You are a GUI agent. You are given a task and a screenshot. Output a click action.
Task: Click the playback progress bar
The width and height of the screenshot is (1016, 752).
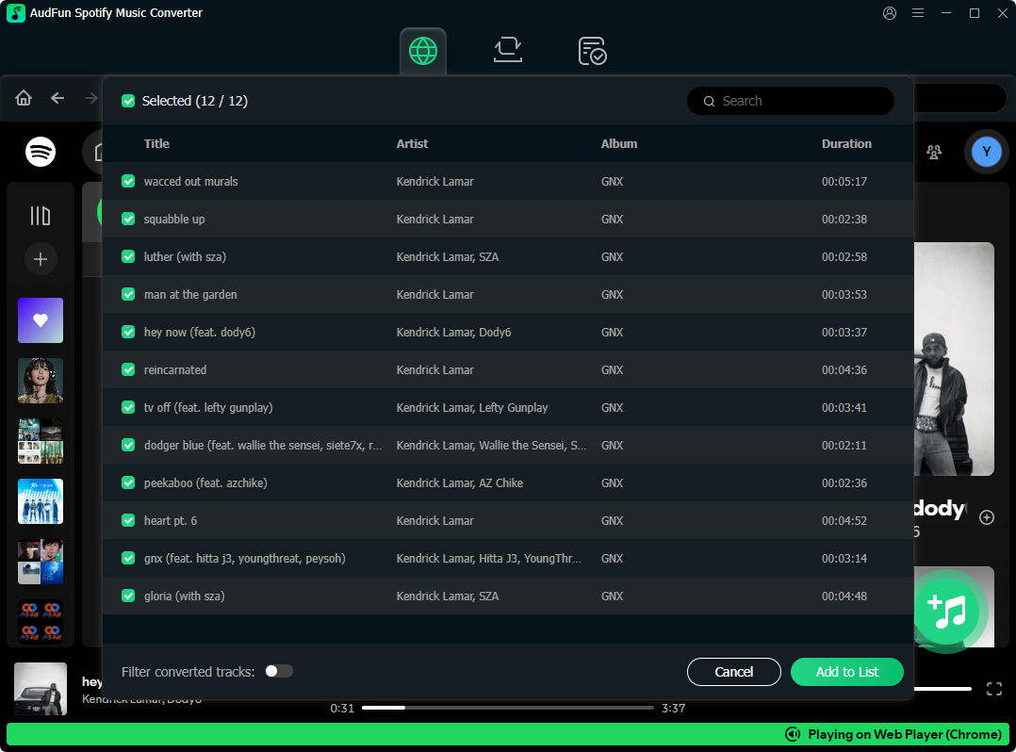coord(507,708)
